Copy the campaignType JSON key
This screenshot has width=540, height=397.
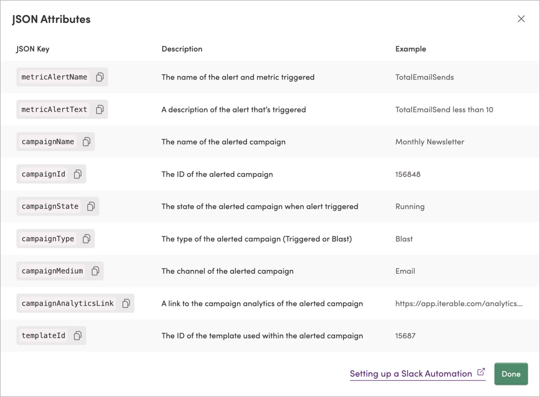[x=86, y=238]
